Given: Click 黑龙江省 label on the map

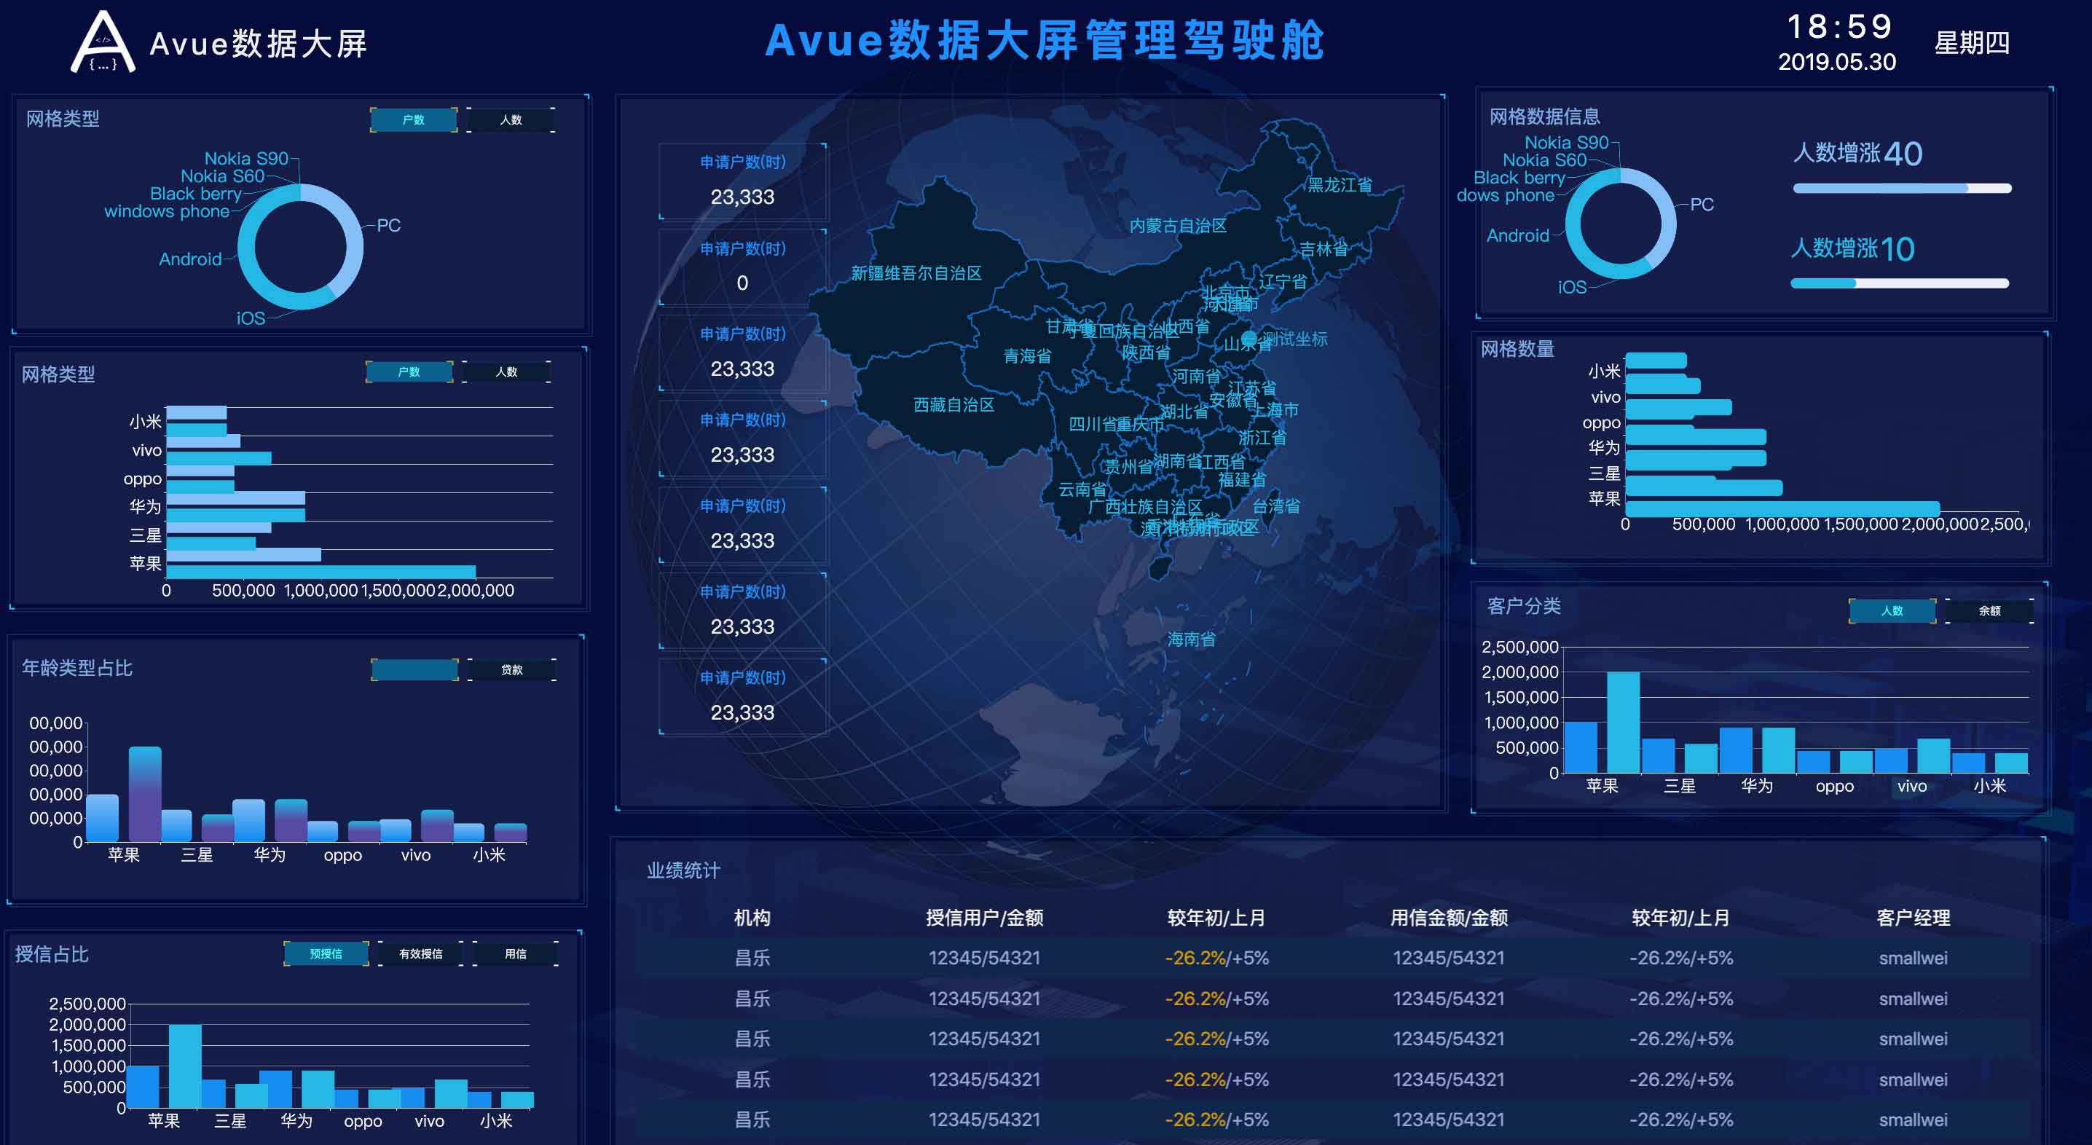Looking at the screenshot, I should pos(1339,185).
